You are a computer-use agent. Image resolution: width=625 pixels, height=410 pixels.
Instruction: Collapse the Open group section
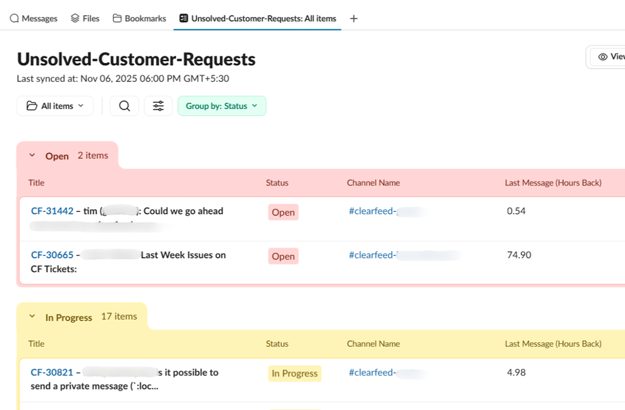click(x=32, y=155)
